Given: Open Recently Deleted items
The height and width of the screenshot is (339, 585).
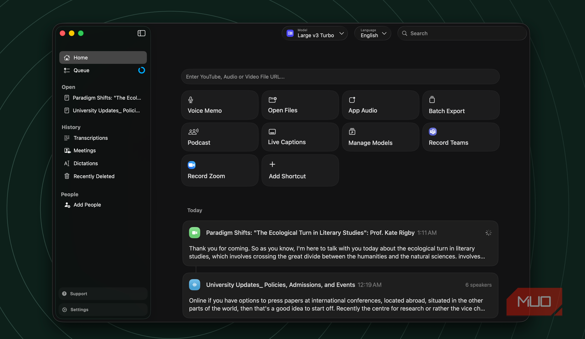Looking at the screenshot, I should coord(103,176).
